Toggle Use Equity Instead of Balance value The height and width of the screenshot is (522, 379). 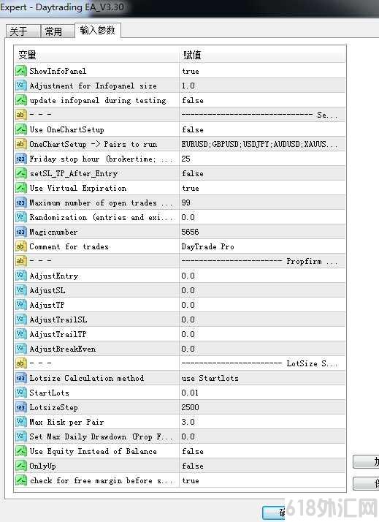(x=262, y=451)
